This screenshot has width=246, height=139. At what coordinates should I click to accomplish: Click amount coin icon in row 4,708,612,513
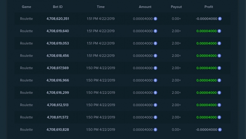(155, 105)
